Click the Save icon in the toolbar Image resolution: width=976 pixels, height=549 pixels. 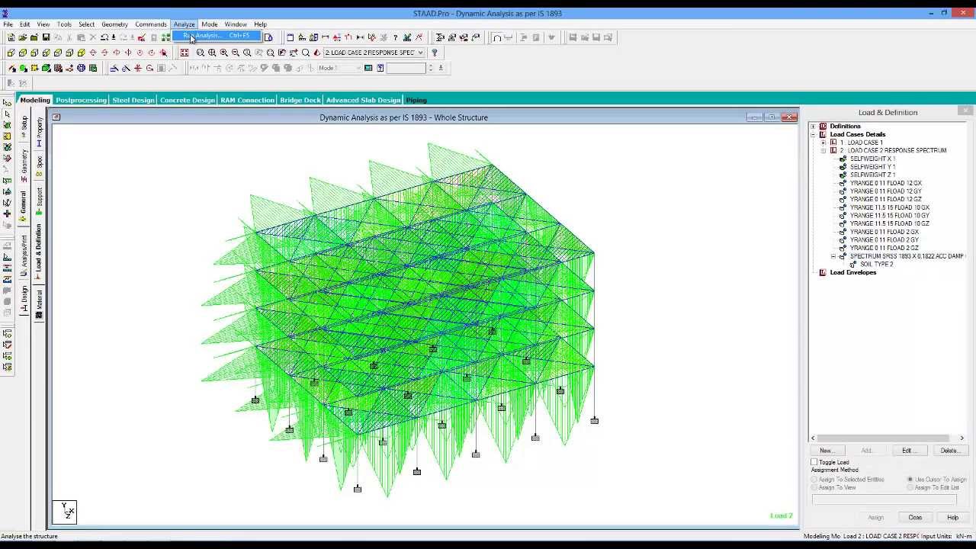[x=46, y=37]
